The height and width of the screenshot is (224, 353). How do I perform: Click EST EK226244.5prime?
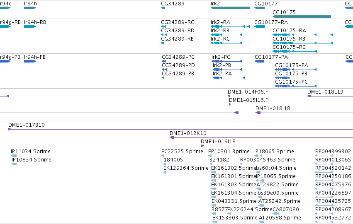pyautogui.click(x=250, y=210)
